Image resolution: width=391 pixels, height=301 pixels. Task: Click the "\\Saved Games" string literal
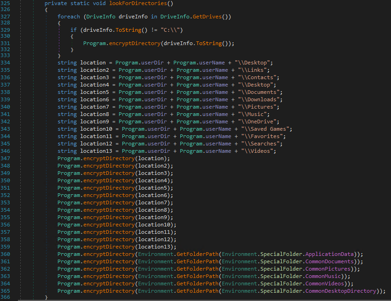265,129
